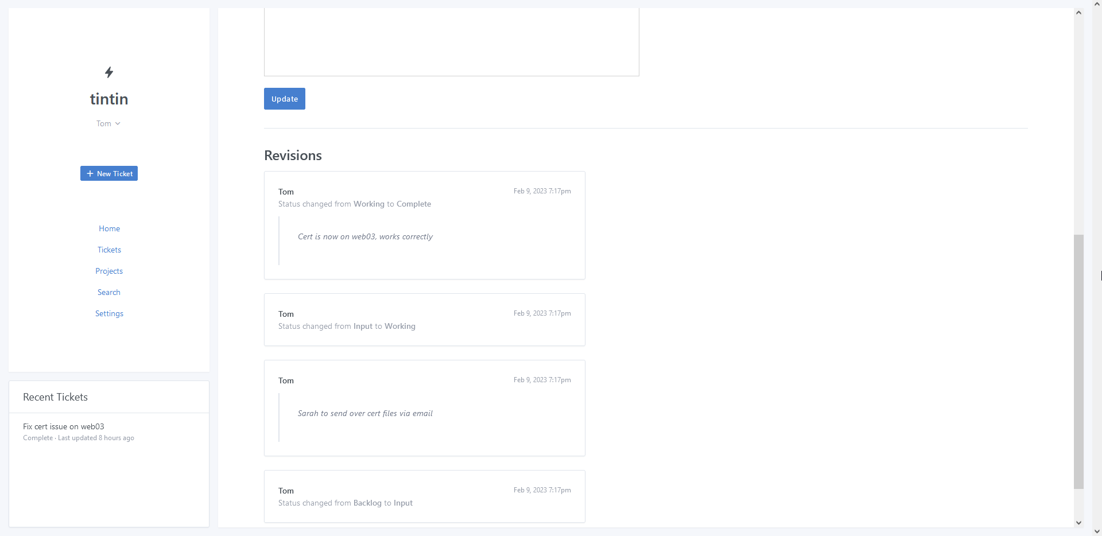Viewport: 1102px width, 536px height.
Task: Click the outer window scrollbar up arrow
Action: (x=1097, y=4)
